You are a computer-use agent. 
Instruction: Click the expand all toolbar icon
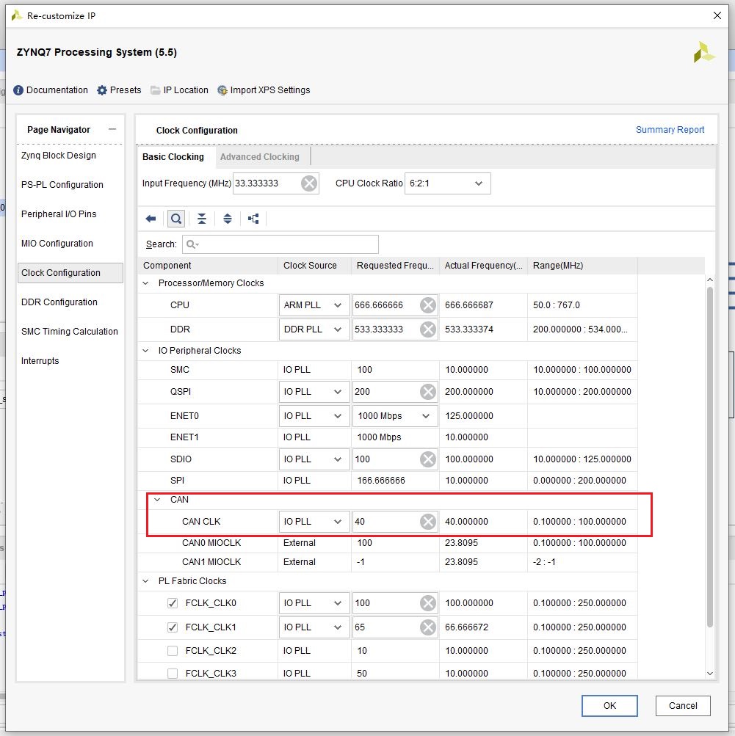228,219
